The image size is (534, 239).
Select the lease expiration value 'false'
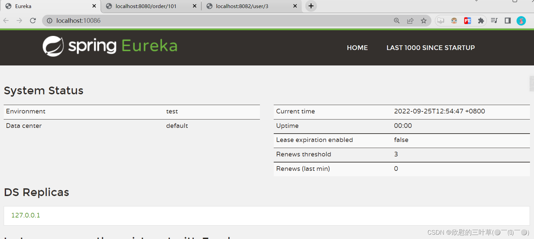pyautogui.click(x=401, y=140)
